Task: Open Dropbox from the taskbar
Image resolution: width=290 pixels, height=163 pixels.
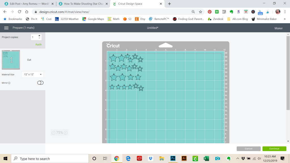Action: [151, 158]
